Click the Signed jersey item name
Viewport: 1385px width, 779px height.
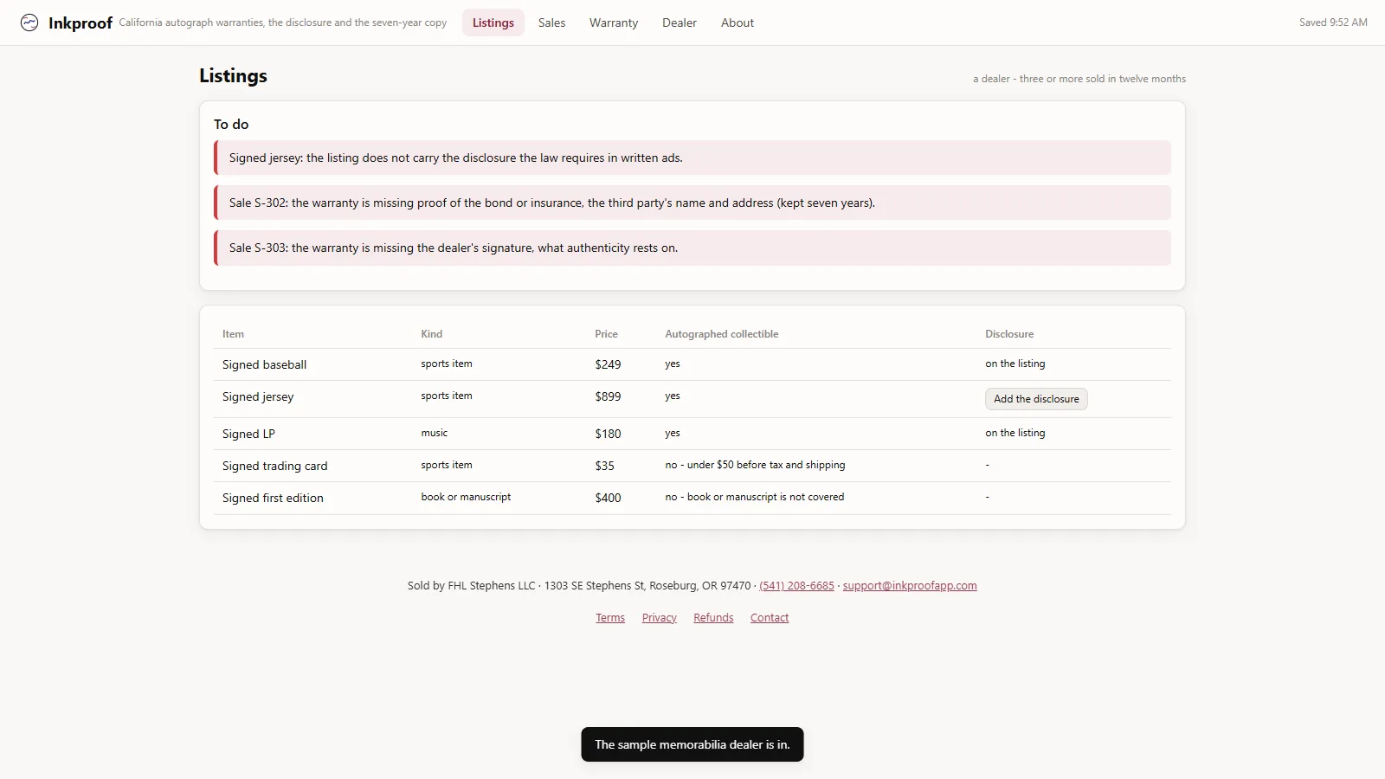[x=258, y=396]
